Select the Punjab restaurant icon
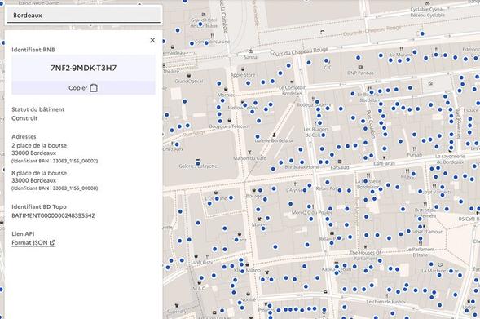 [x=414, y=149]
